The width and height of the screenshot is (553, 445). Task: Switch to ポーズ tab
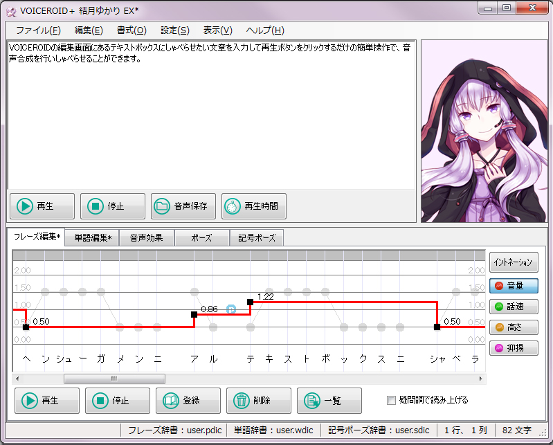[x=201, y=238]
